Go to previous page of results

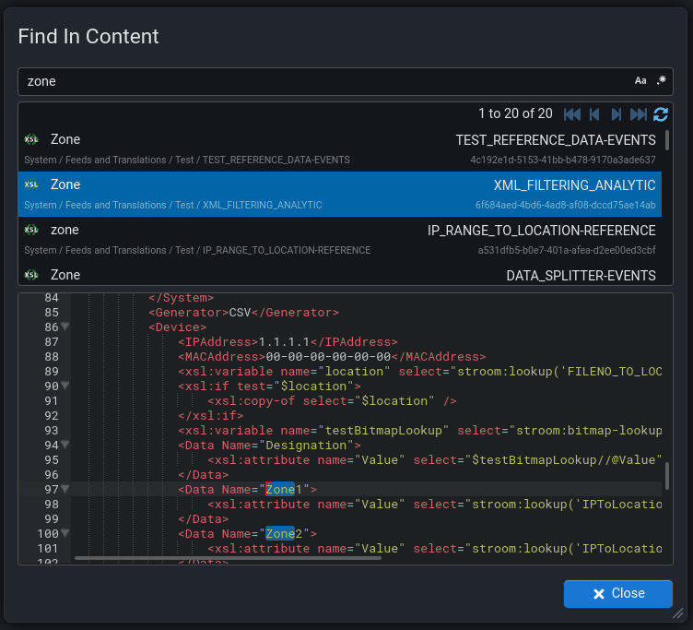[594, 114]
